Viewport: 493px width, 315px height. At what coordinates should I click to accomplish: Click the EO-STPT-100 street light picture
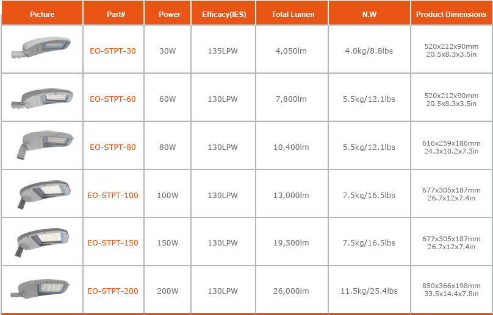[x=44, y=195]
